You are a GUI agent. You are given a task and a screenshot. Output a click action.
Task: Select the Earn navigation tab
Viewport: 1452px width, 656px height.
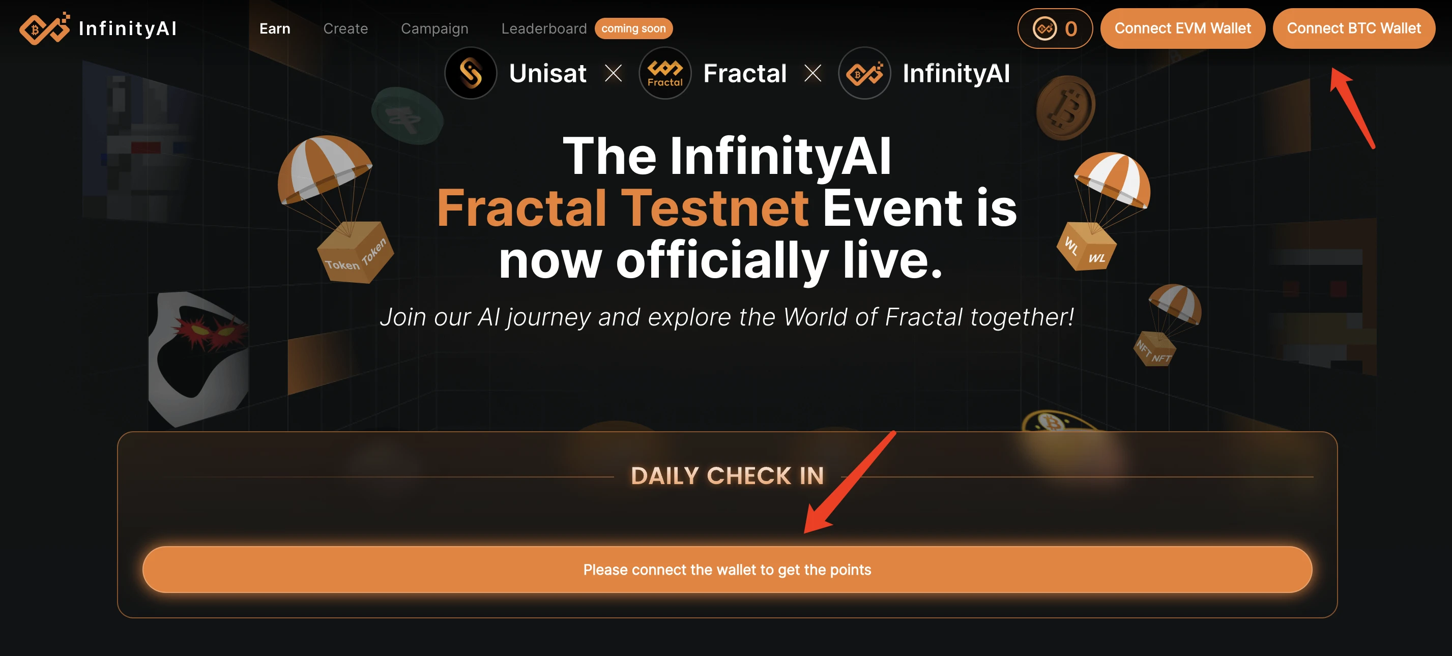pos(275,28)
